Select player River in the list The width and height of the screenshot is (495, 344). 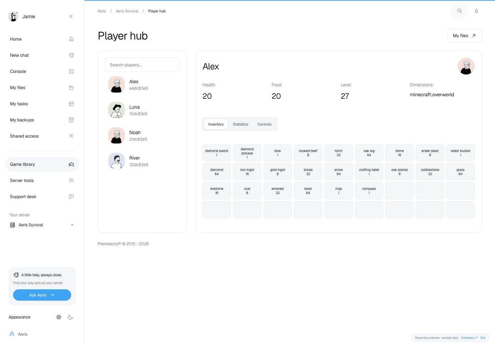(x=142, y=161)
